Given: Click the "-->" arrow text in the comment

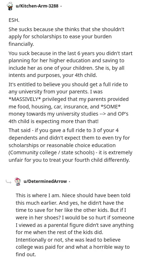Looking at the screenshot, I should pyautogui.click(x=103, y=114).
